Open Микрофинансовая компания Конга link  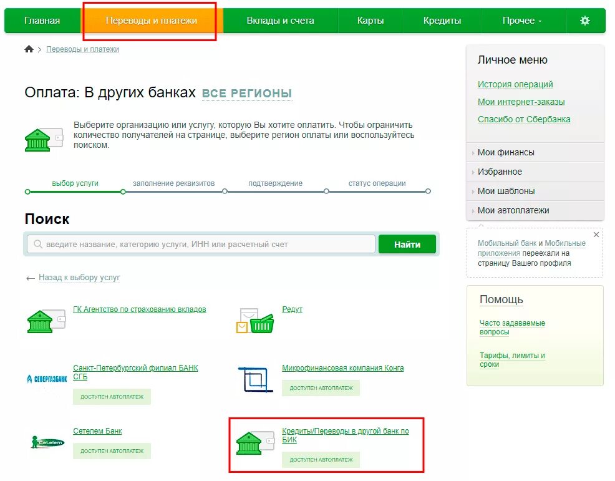pos(343,368)
